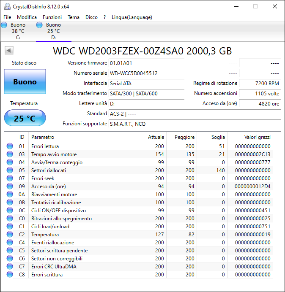
Task: Open the Tema menu
Action: 74,17
